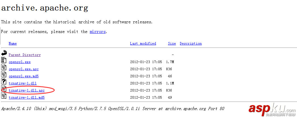Click the 1.1M size value for tcnative-1.dll
297x118 pixels.
170,83
